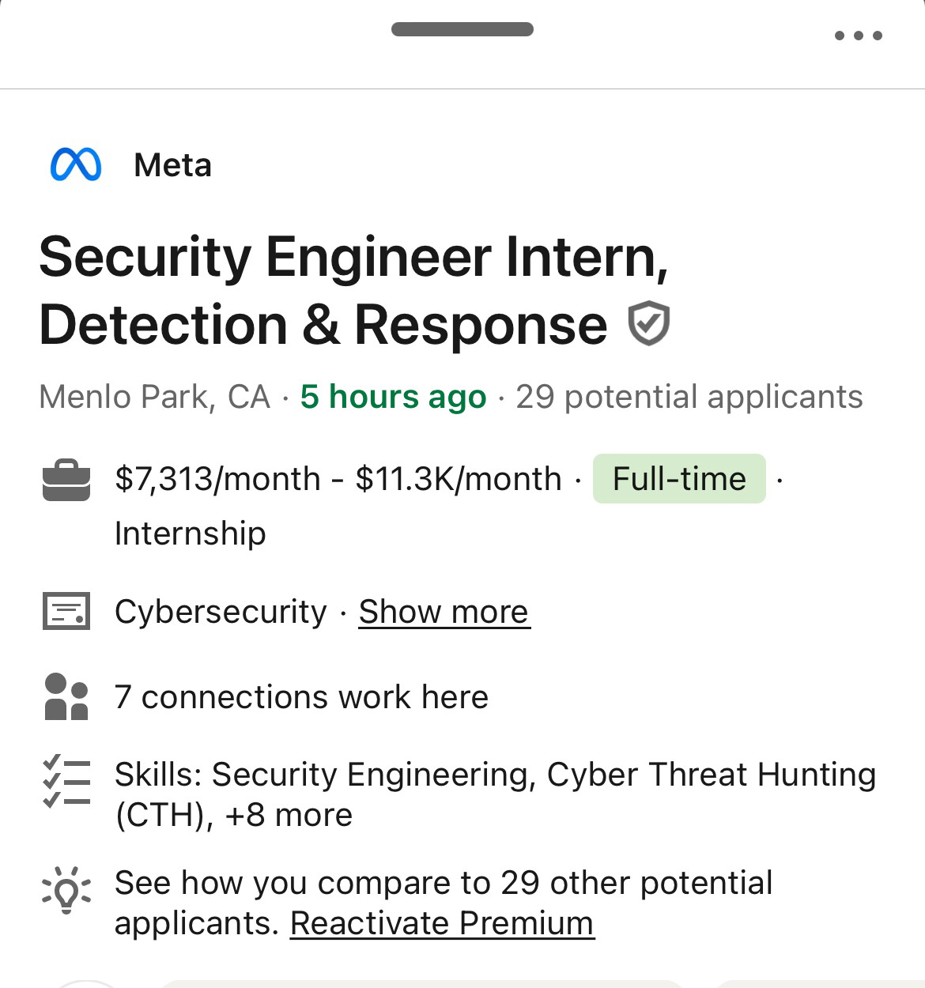Click the connections people icon
The width and height of the screenshot is (925, 988).
[66, 696]
